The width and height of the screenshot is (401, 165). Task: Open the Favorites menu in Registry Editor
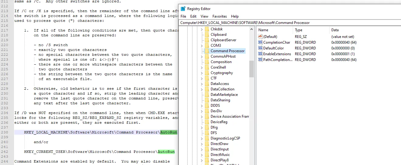pos(220,16)
